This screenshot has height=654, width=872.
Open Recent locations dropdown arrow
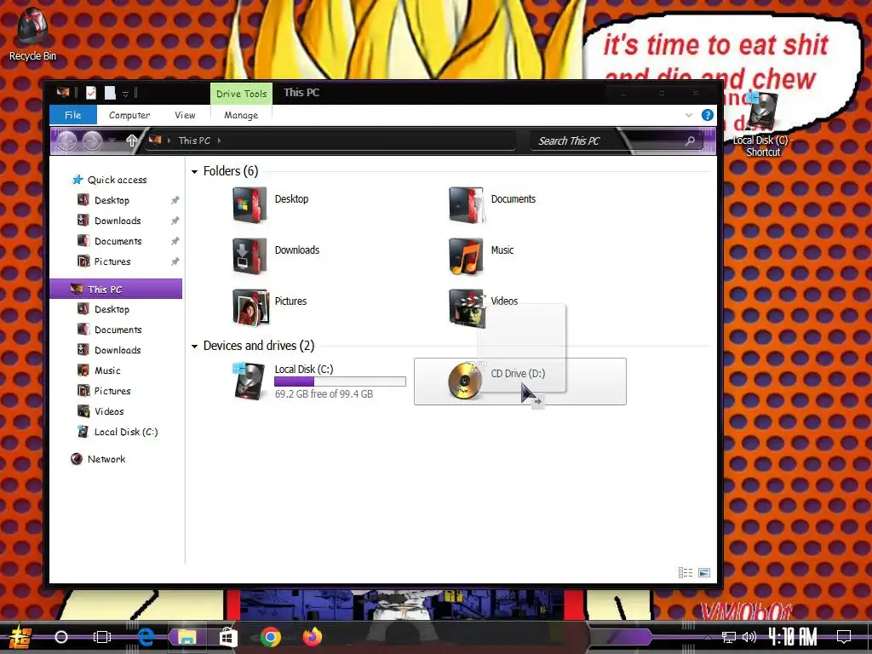112,141
